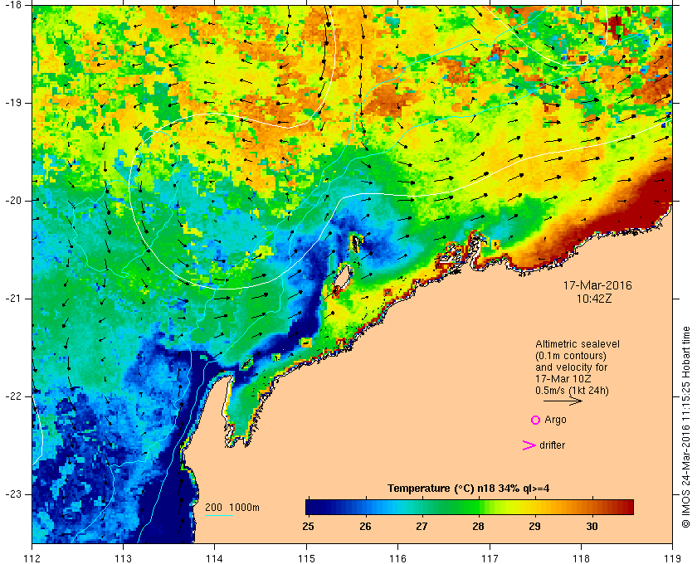
Task: Click the longitude axis label 117
Action: click(x=490, y=558)
